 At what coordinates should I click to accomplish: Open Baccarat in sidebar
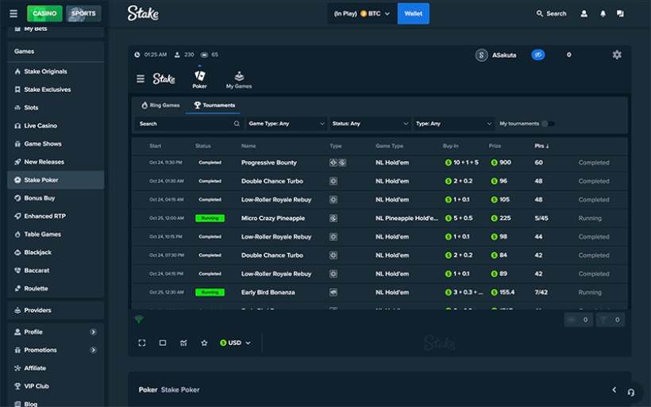point(56,271)
